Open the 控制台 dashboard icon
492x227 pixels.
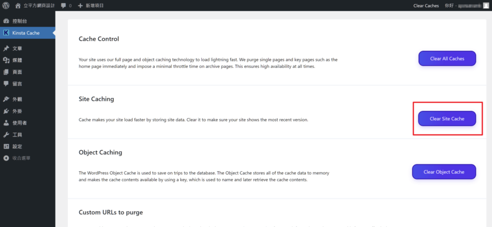tap(6, 21)
